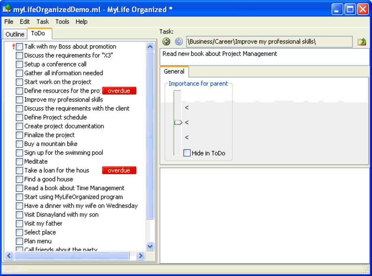
Task: Mark Buy a mountain bike as complete
Action: [x=19, y=144]
